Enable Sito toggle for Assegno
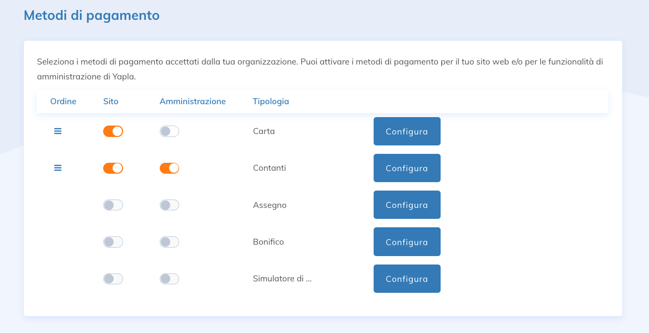Viewport: 649px width, 333px height. click(x=113, y=205)
